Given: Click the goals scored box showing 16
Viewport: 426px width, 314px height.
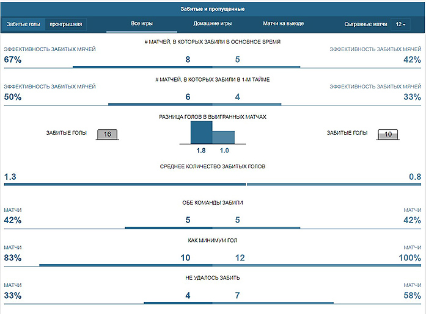Looking at the screenshot, I should (108, 135).
